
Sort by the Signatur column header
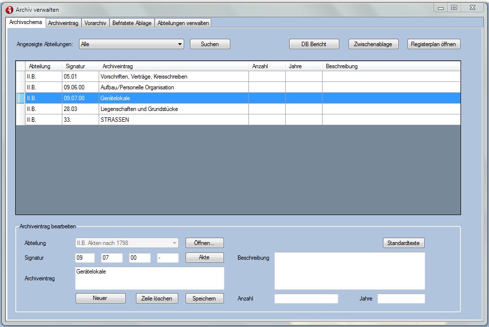pos(75,66)
